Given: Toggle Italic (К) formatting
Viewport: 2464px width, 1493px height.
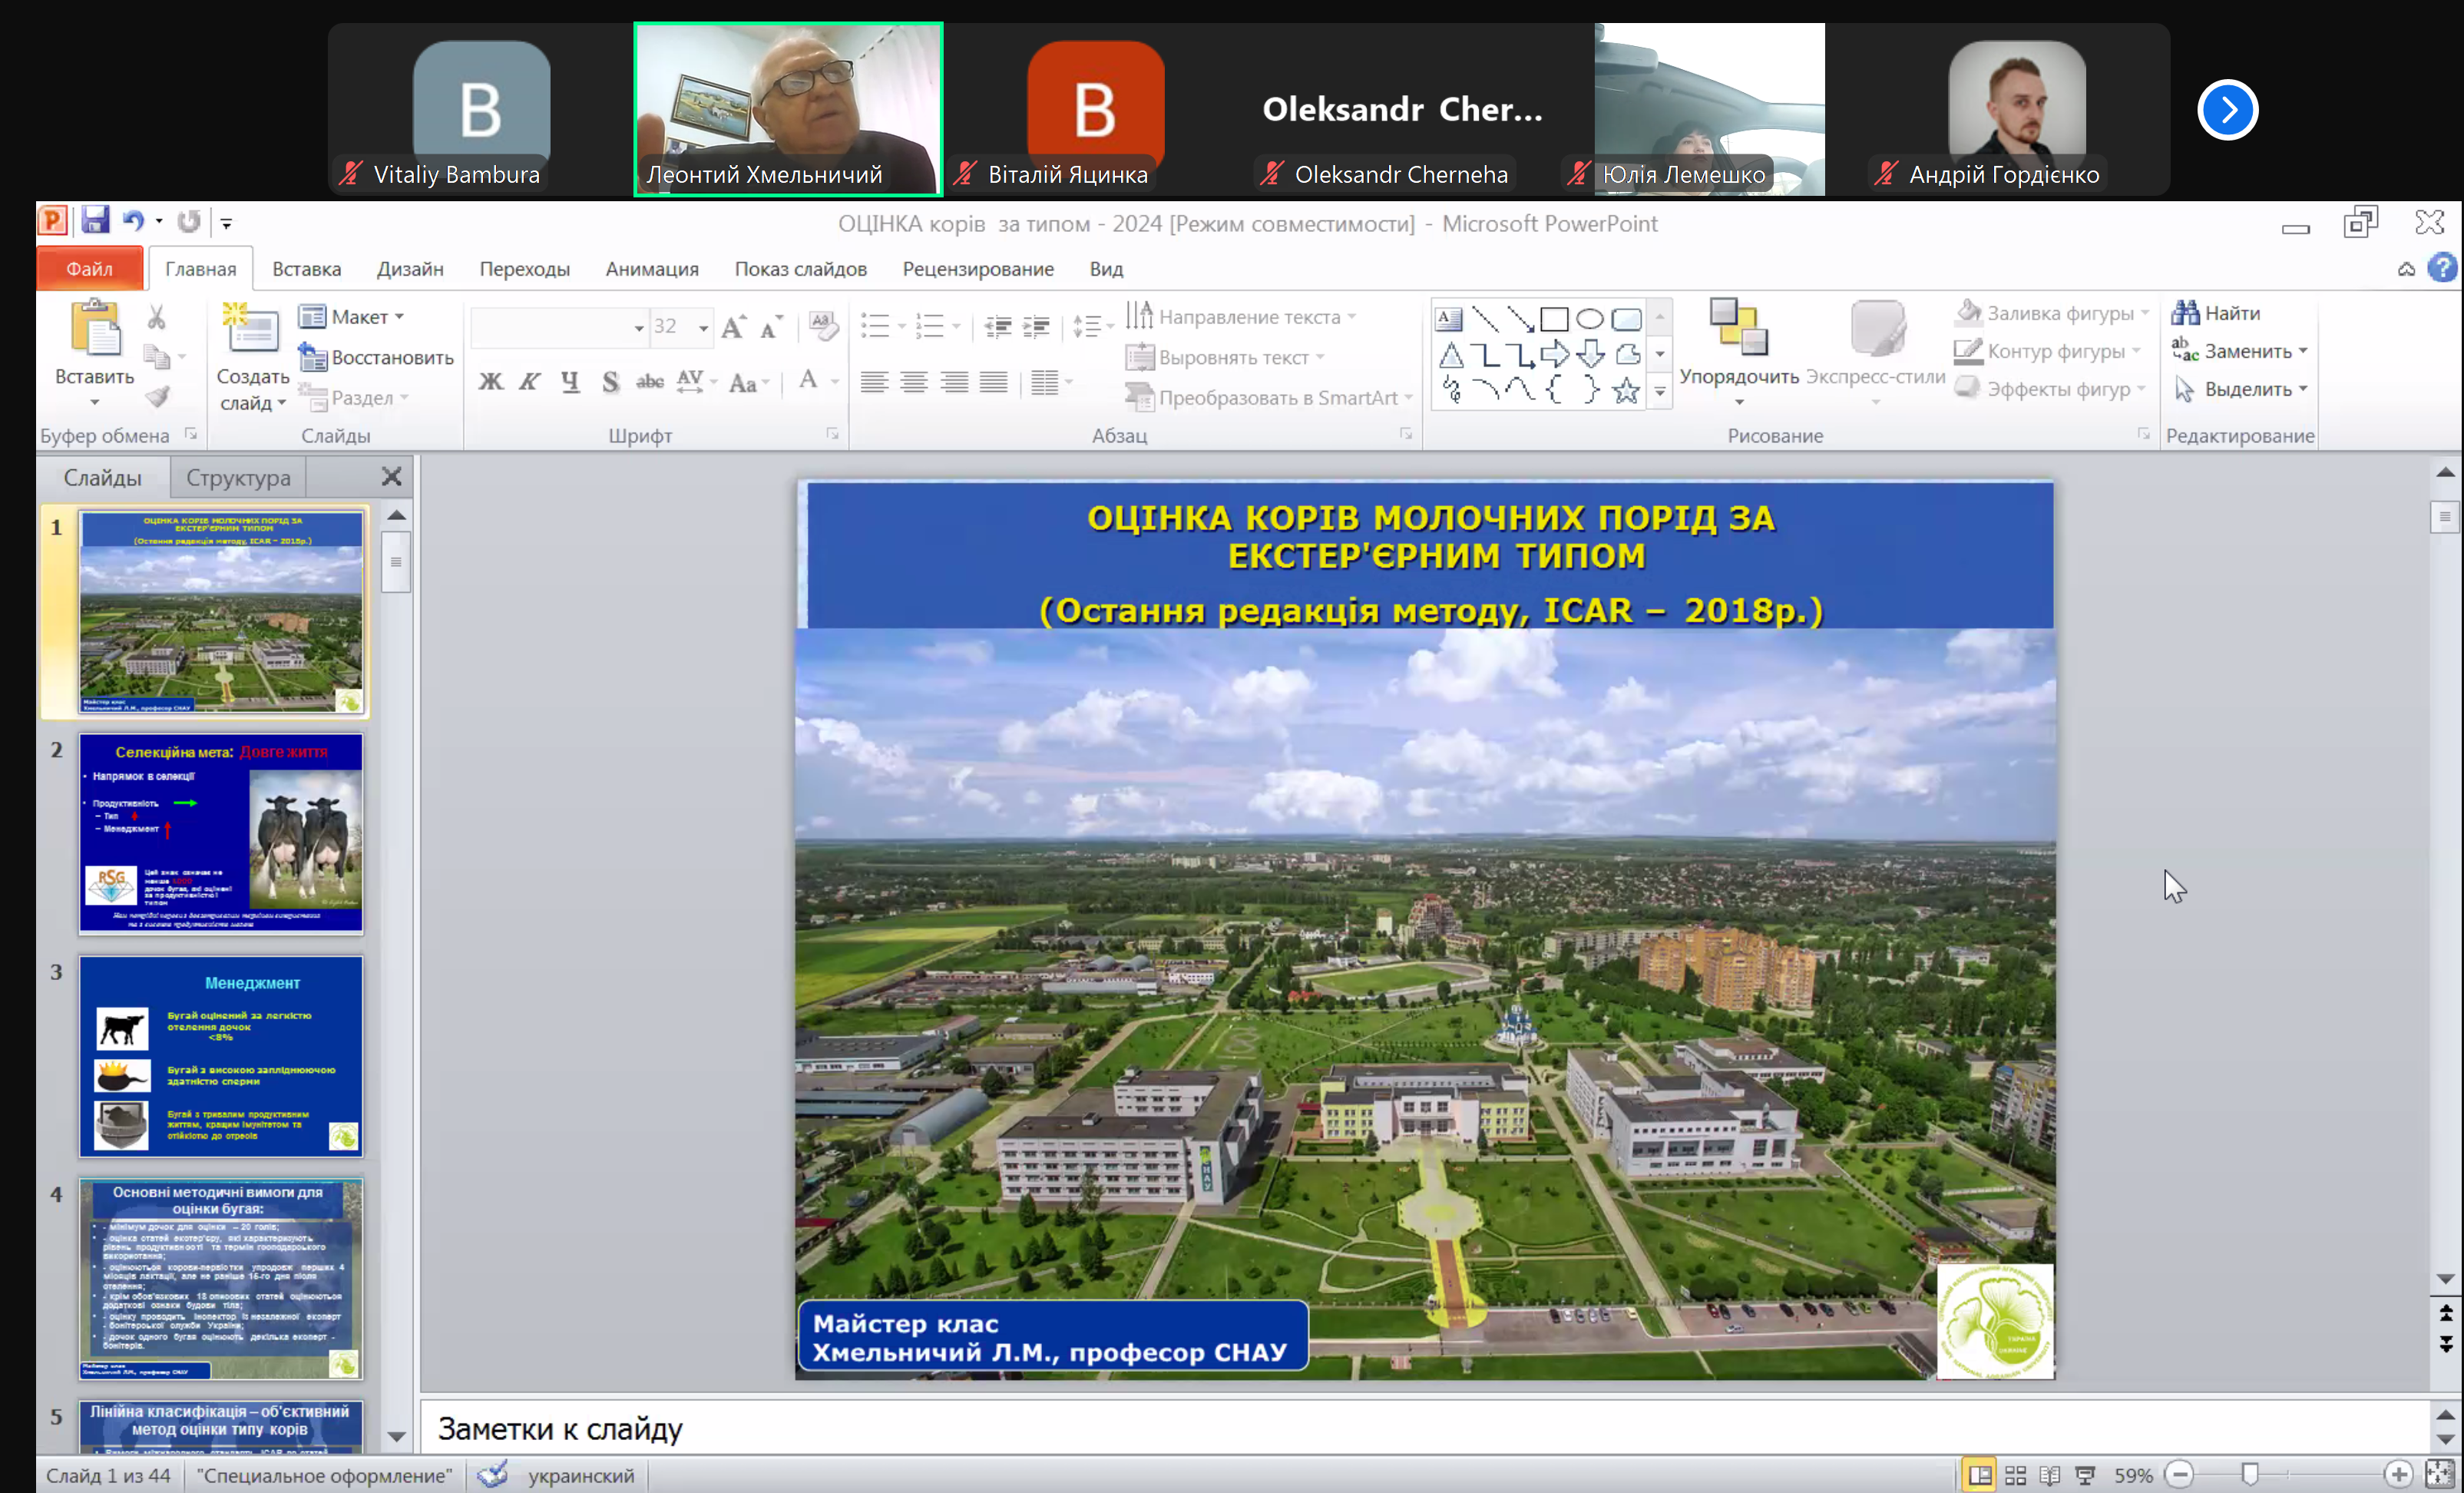Looking at the screenshot, I should point(530,381).
